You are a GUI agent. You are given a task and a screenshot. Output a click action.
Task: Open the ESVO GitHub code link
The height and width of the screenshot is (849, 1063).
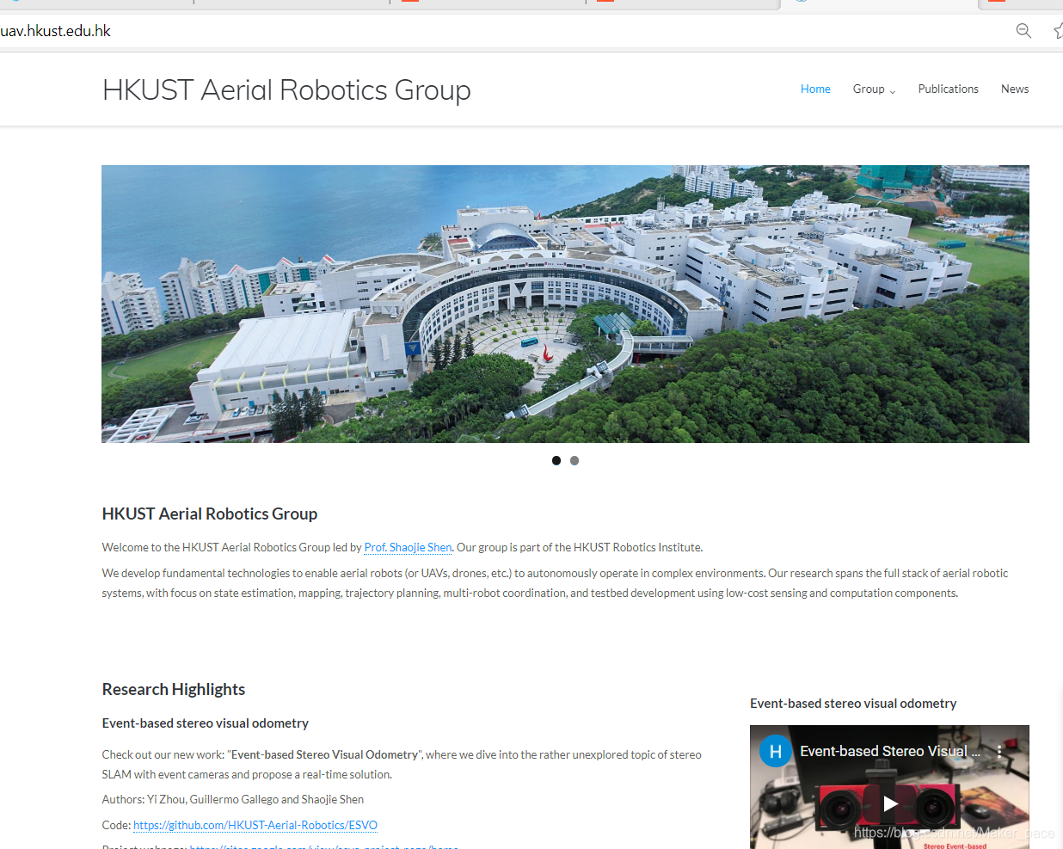point(255,825)
